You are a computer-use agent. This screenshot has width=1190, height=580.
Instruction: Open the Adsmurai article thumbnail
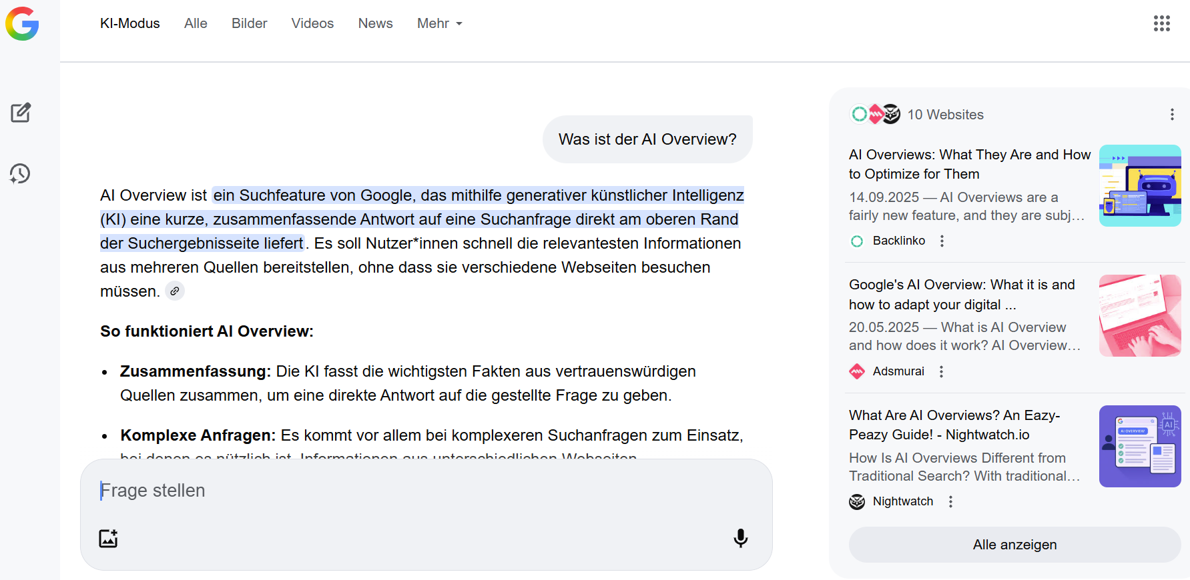(1140, 315)
